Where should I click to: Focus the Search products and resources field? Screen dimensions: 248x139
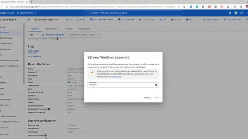tap(133, 13)
